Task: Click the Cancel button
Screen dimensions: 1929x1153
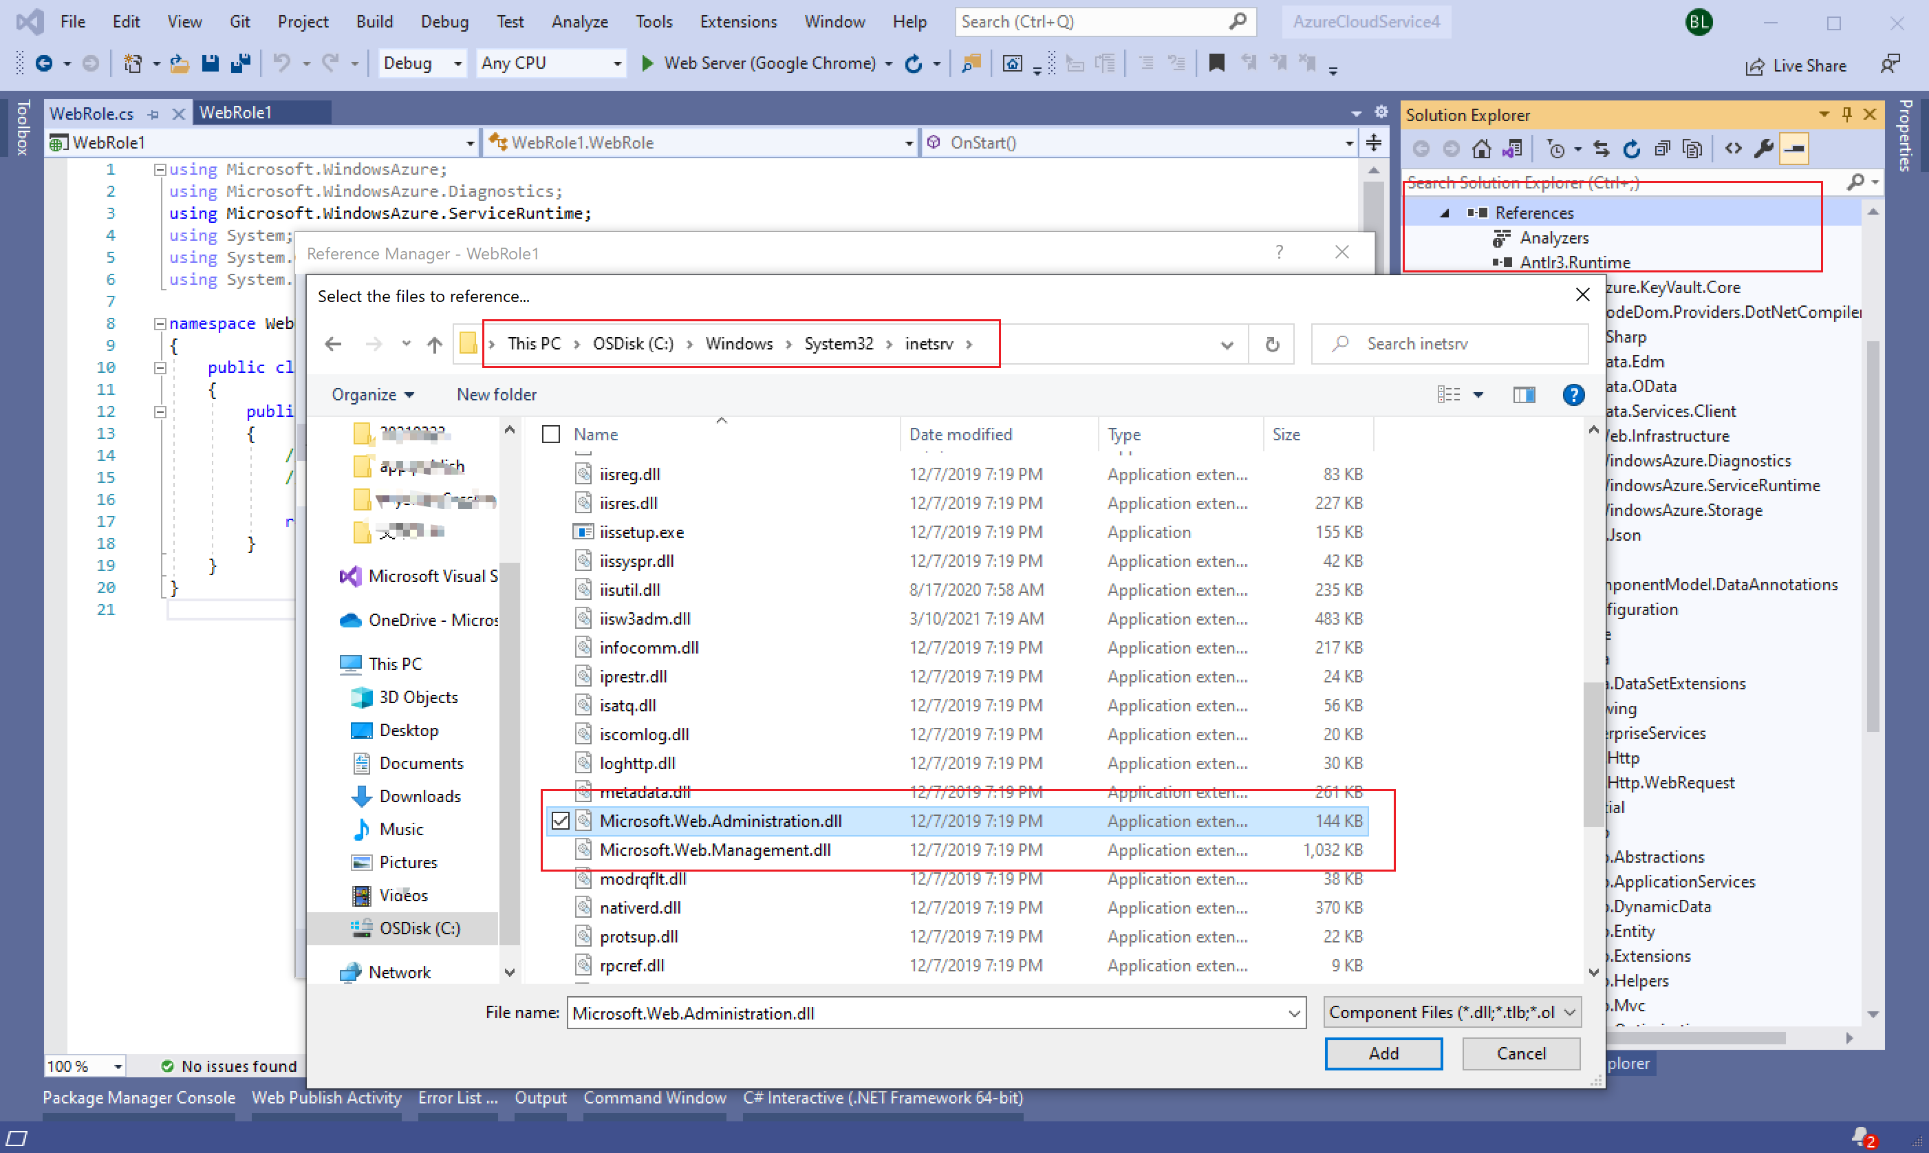Action: point(1520,1053)
